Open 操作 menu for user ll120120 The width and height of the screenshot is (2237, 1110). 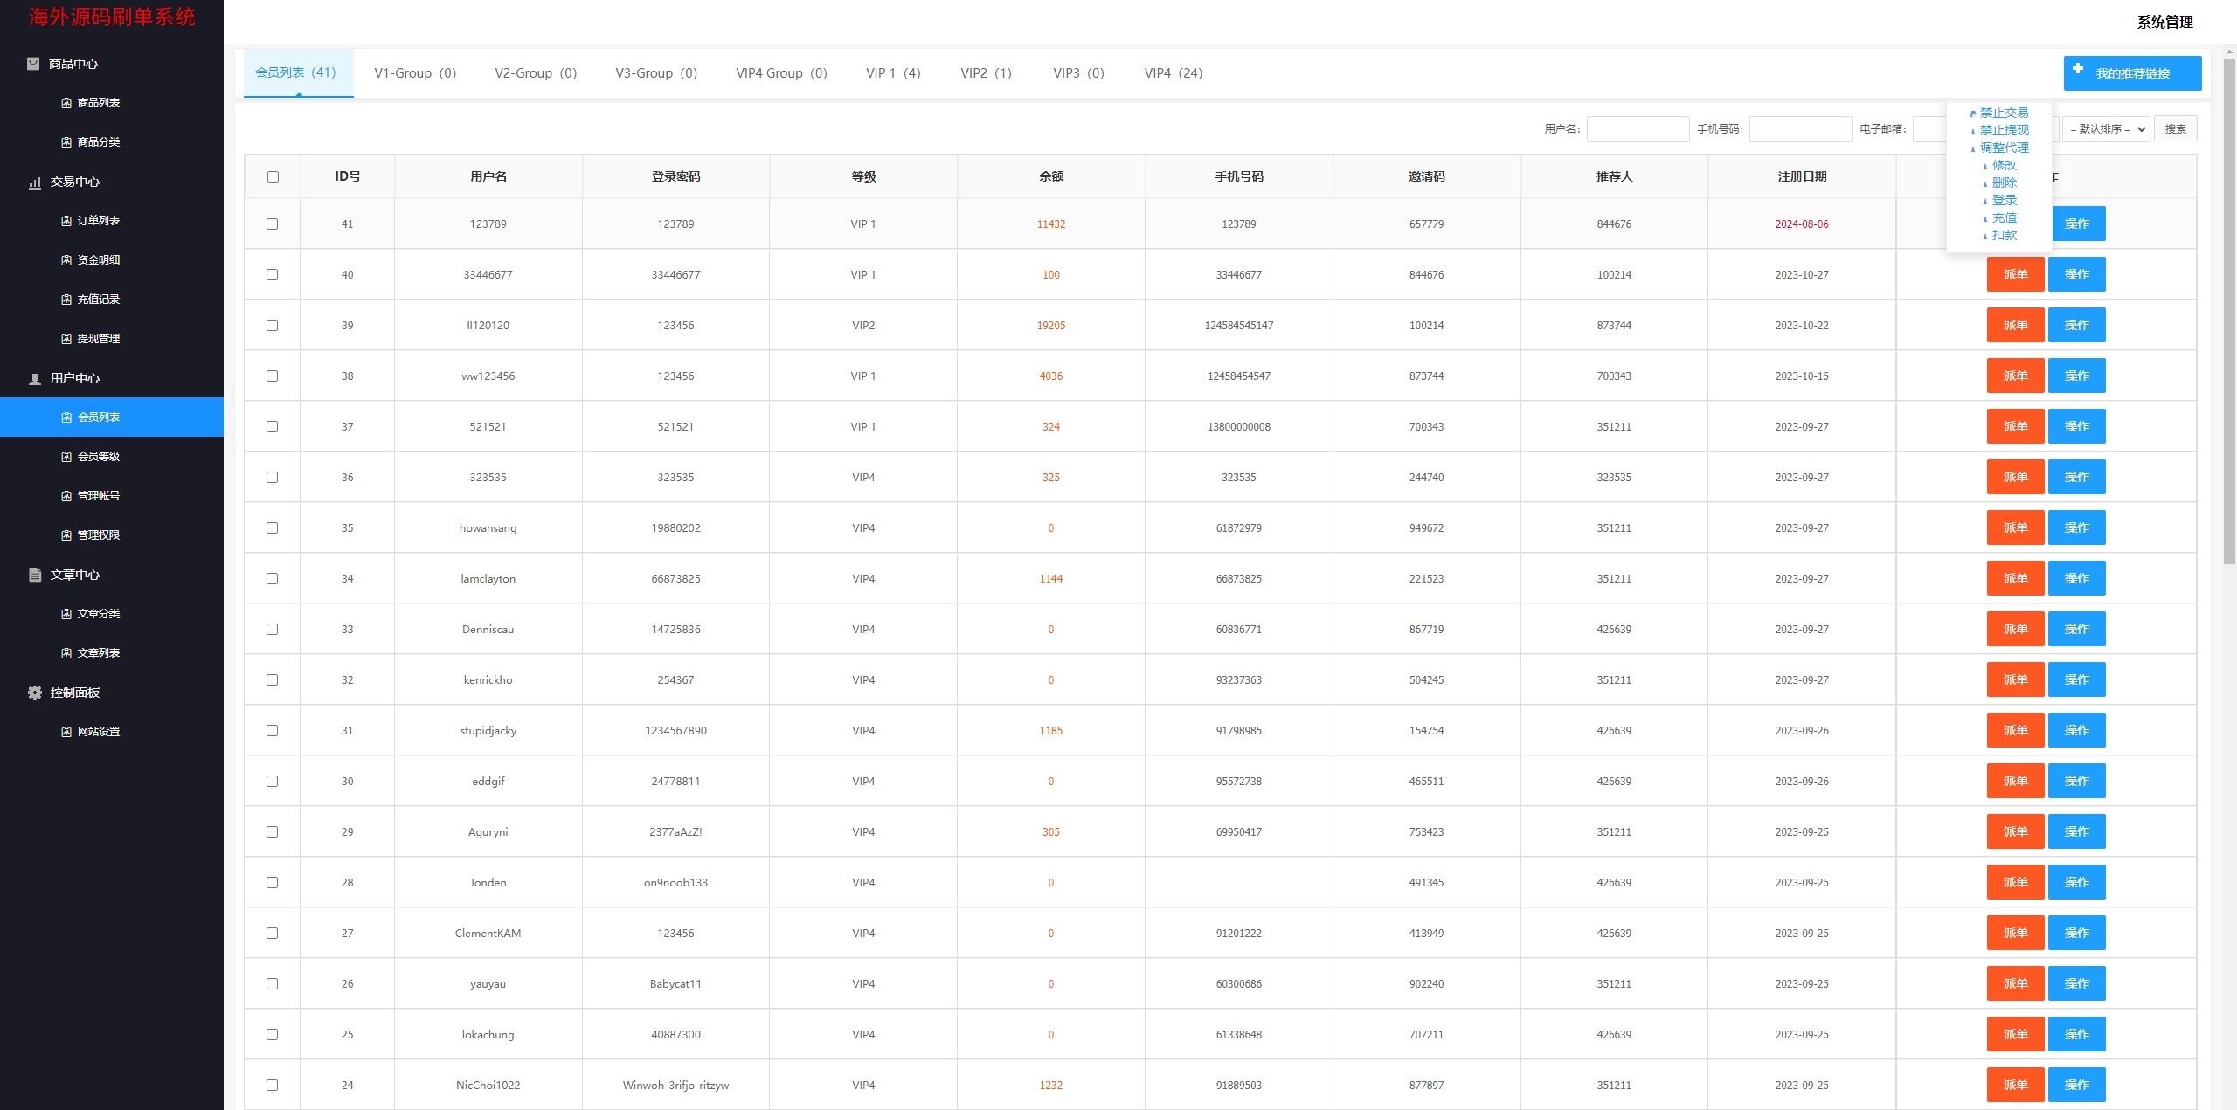coord(2076,325)
